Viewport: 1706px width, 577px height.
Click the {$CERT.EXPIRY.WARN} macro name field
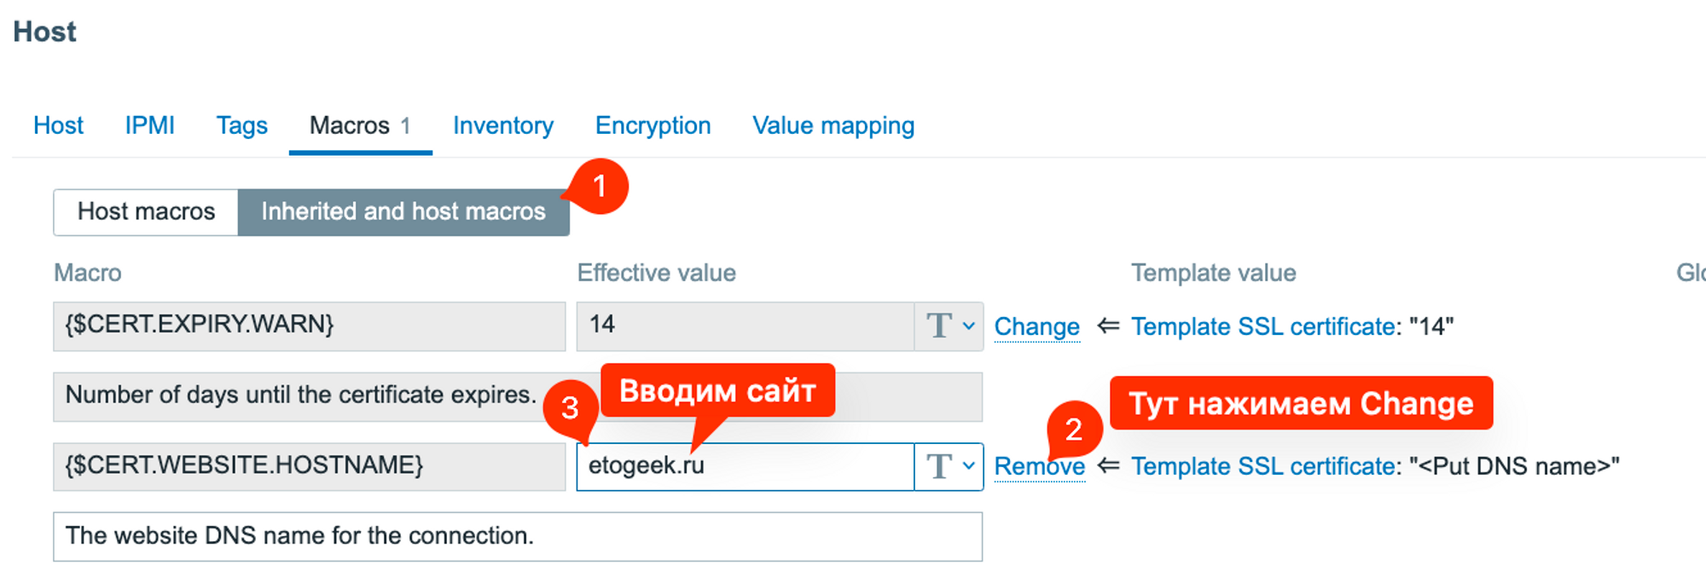tap(309, 326)
